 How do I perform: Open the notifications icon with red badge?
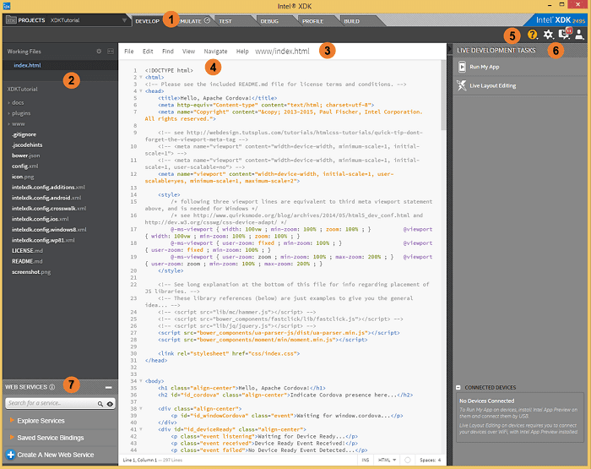[564, 34]
